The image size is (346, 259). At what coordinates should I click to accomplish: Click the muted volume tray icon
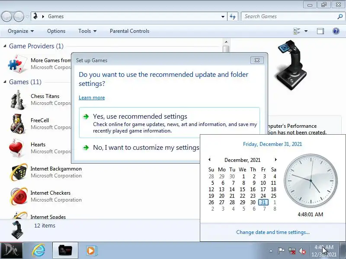point(302,251)
